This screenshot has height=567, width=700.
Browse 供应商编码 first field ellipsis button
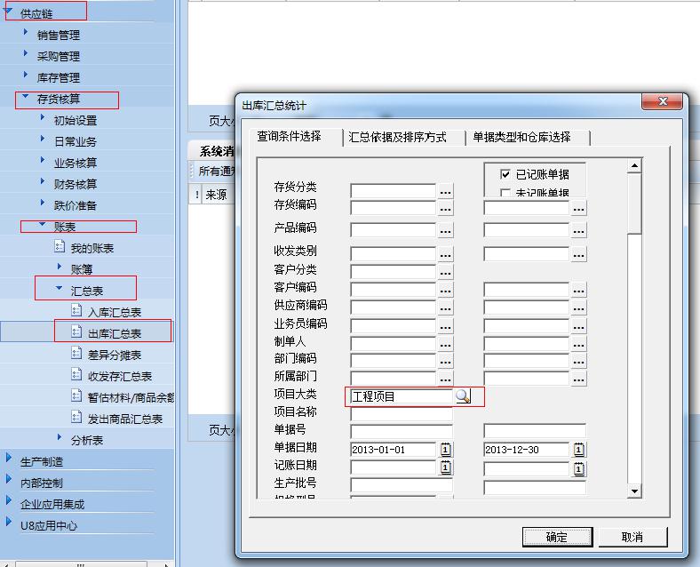pos(446,308)
